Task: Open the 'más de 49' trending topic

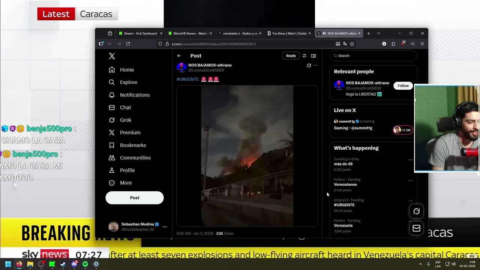Action: click(x=343, y=164)
